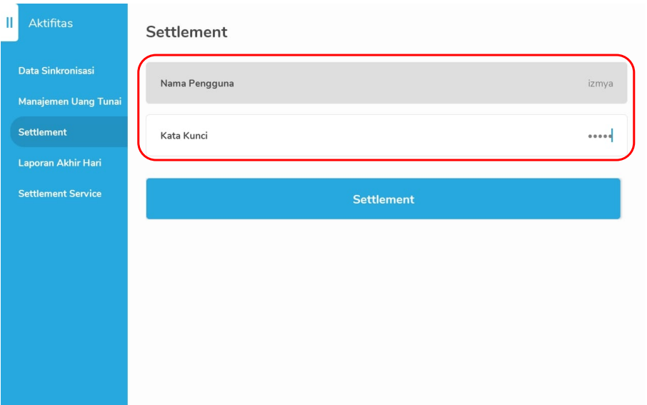Go to Manajemen Uang Tunai
Screen dimensions: 647x405
[70, 101]
